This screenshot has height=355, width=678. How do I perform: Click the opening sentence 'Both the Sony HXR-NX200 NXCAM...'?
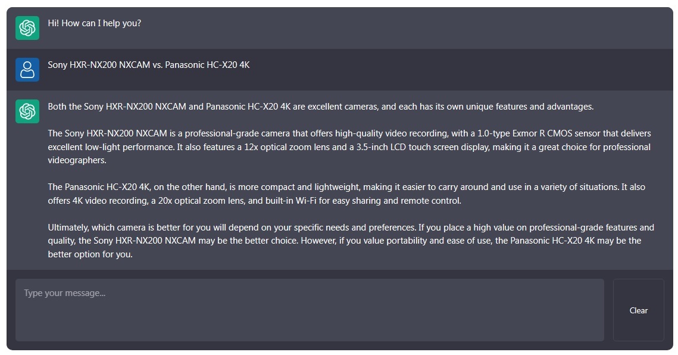(320, 107)
